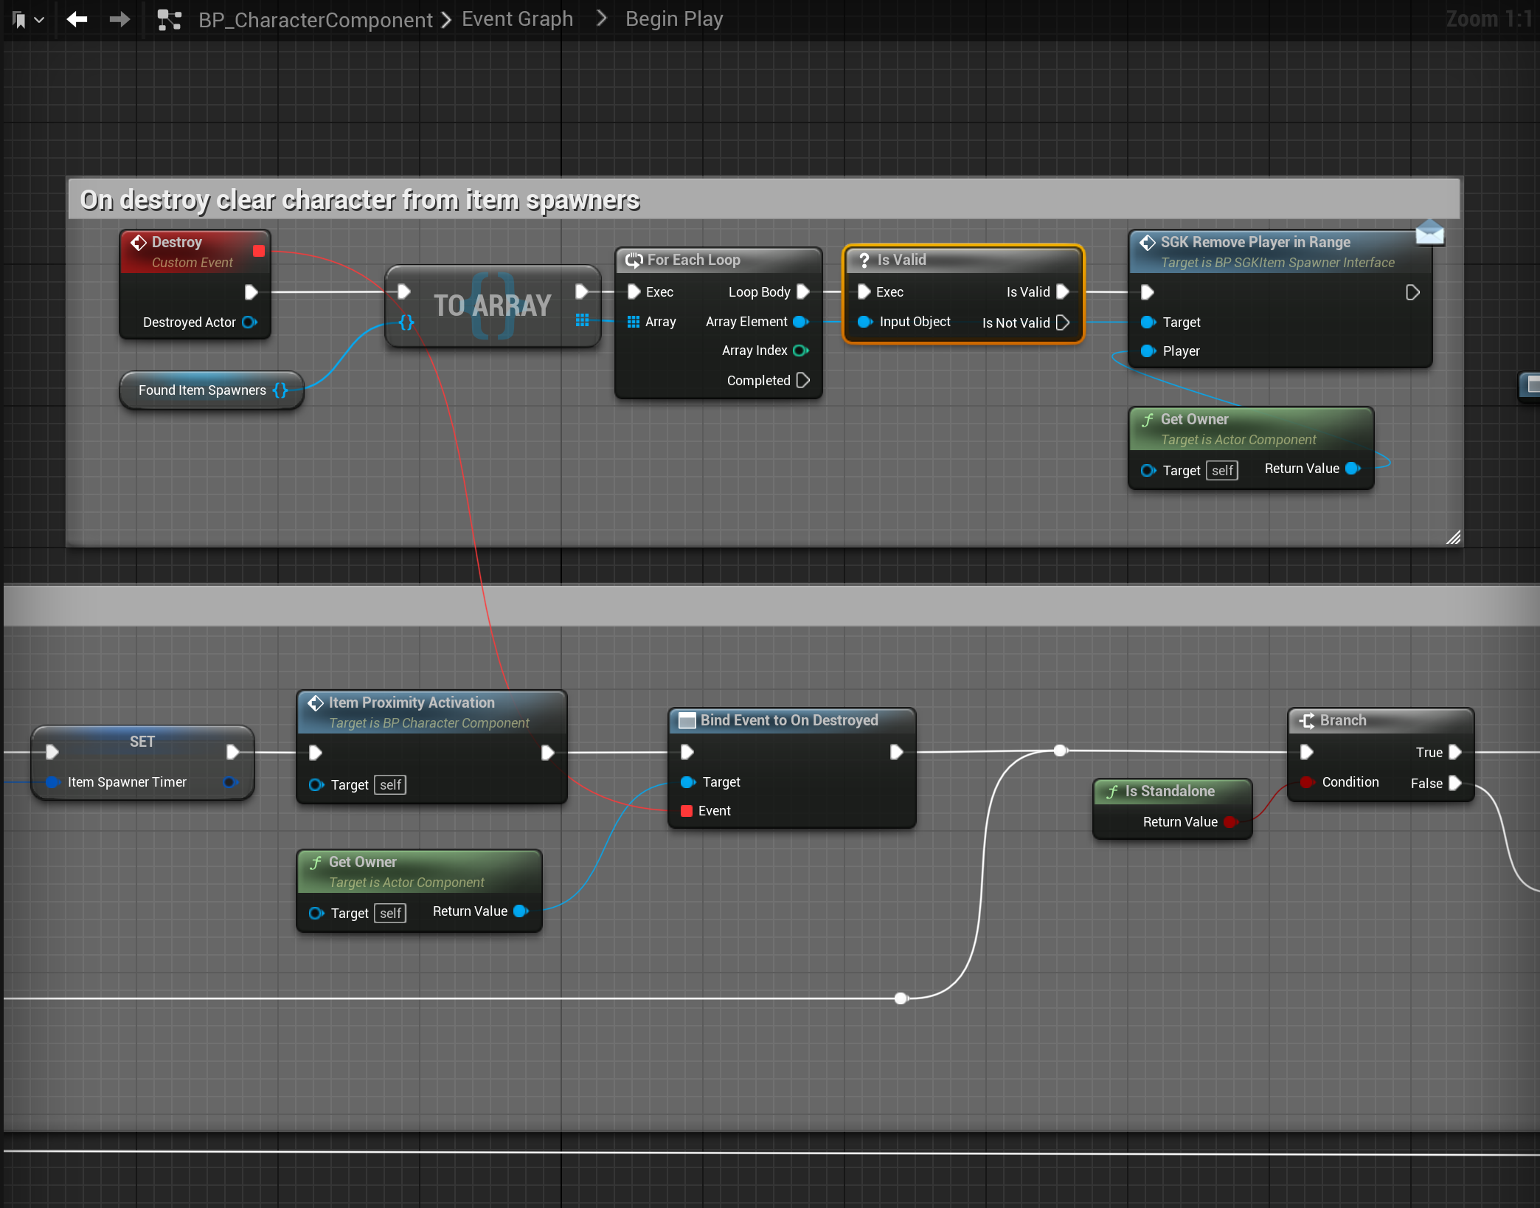Click the Completed exec pin on For Each Loop
This screenshot has height=1208, width=1540.
pyautogui.click(x=803, y=380)
